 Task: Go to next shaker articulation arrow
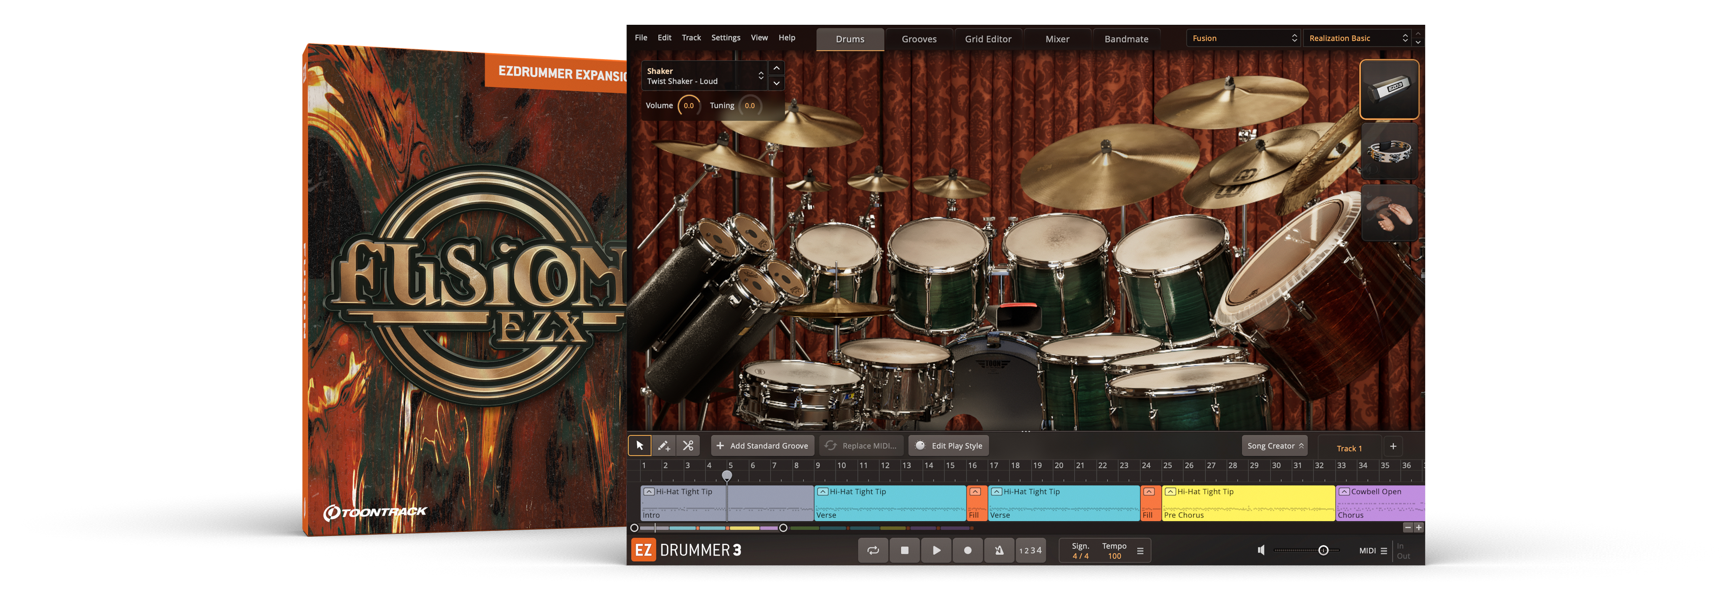(776, 84)
